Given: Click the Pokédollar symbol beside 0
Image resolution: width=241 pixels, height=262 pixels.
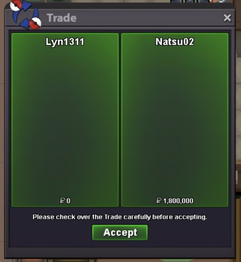Looking at the screenshot, I should coord(62,200).
